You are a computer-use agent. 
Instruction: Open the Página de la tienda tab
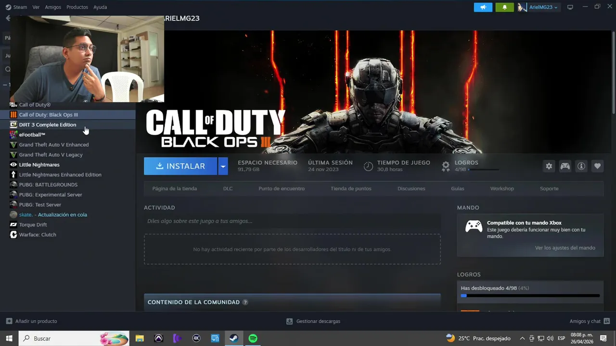[175, 189]
